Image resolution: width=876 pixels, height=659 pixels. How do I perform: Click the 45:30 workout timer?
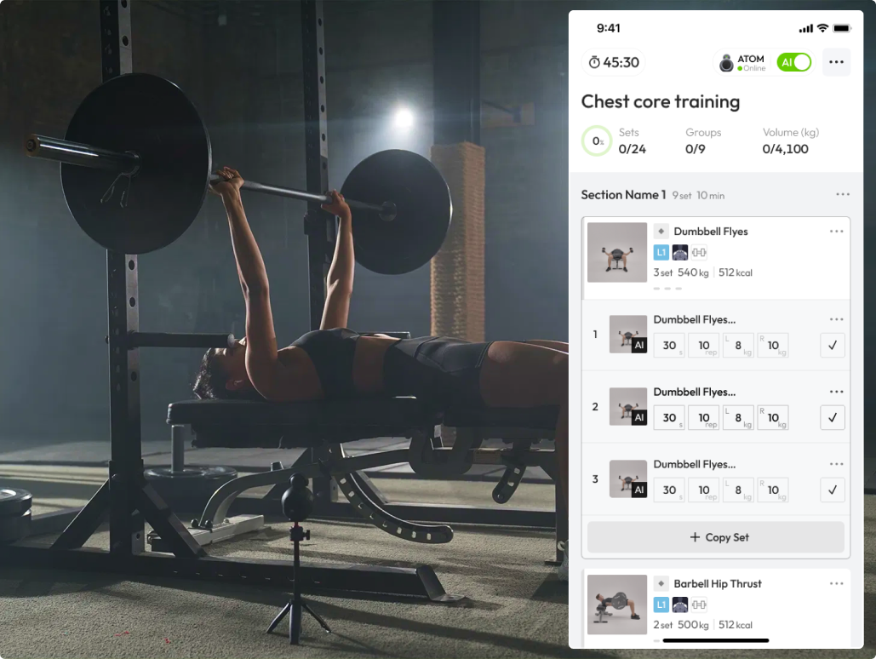[x=614, y=62]
